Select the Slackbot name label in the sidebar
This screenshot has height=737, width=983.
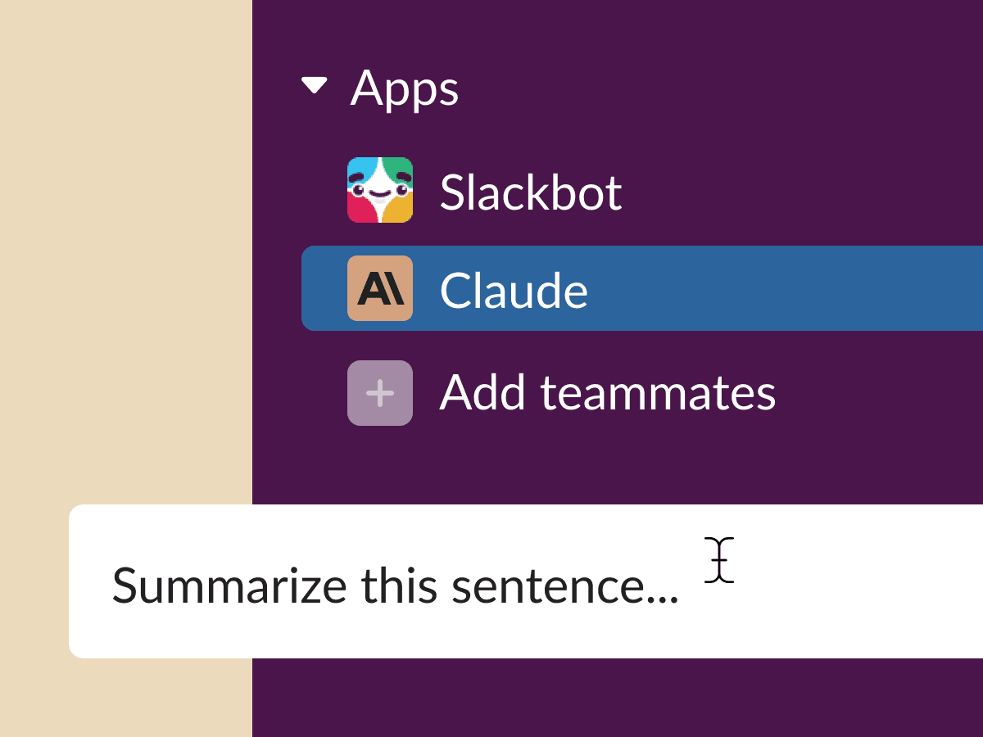[531, 192]
